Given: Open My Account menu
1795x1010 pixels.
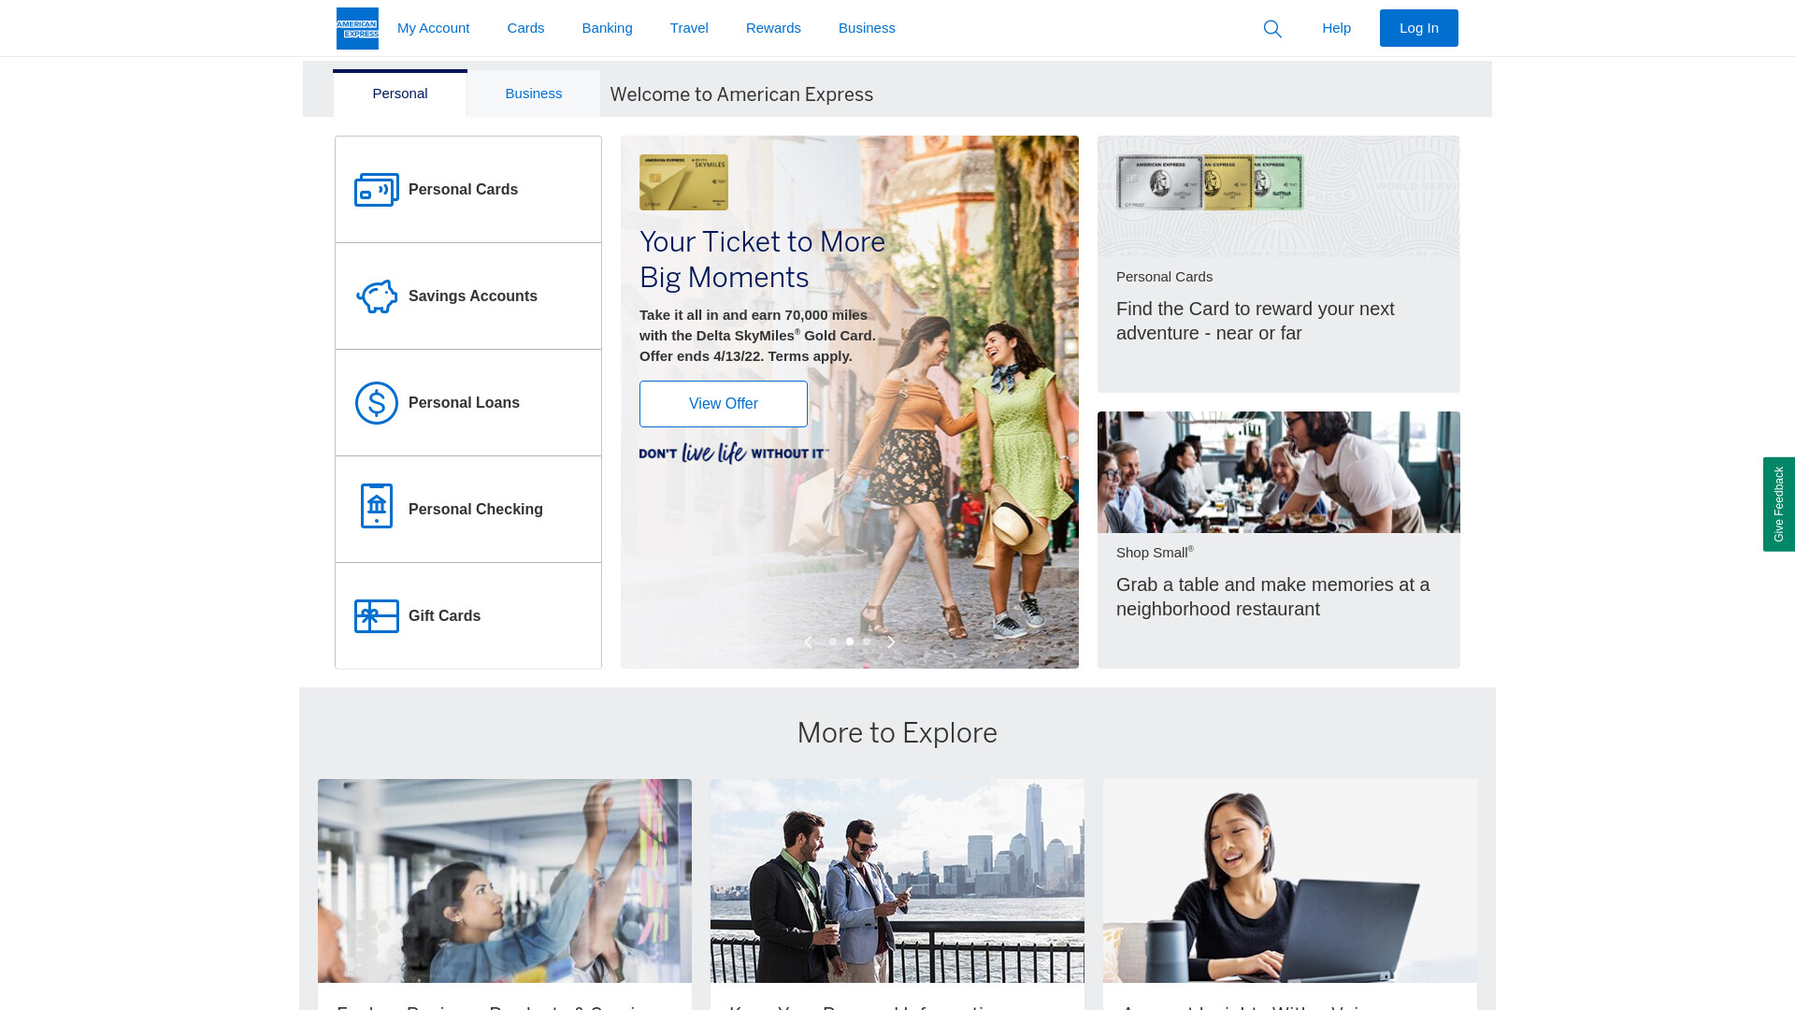Looking at the screenshot, I should [433, 28].
